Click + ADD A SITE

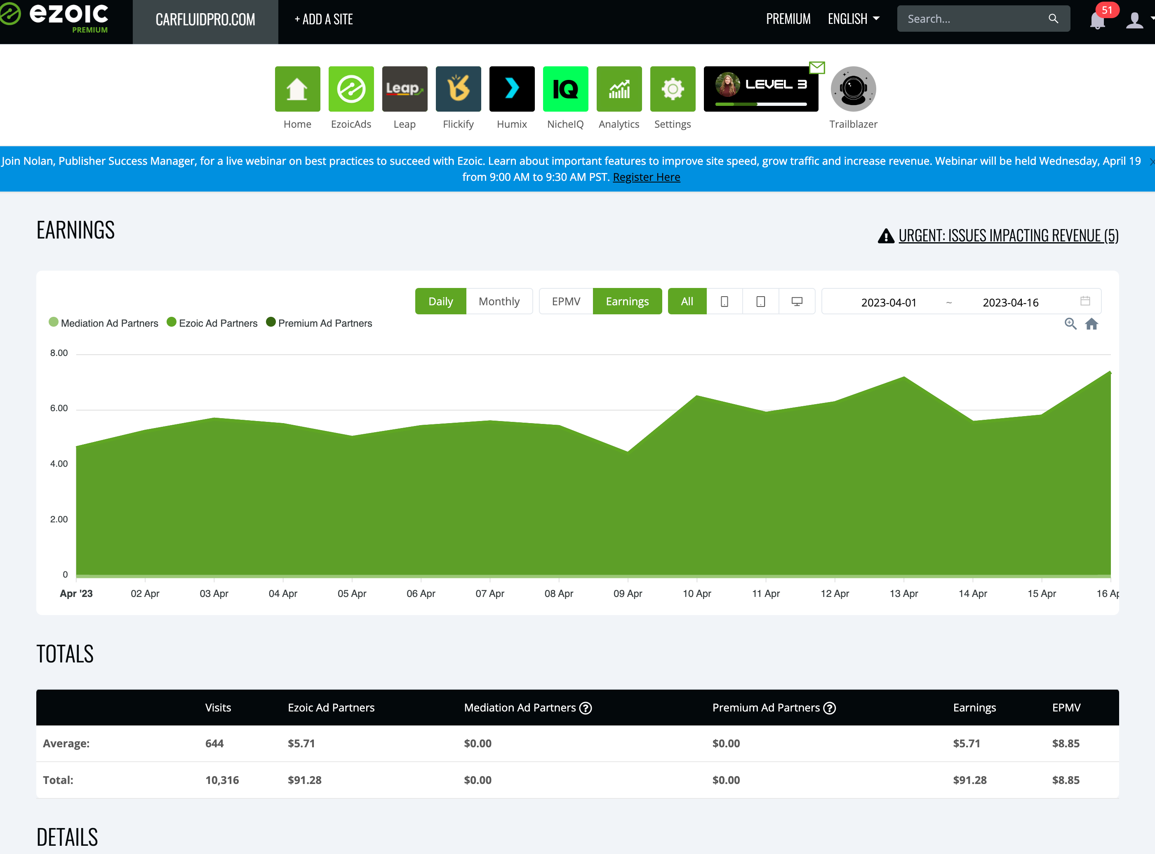(323, 20)
